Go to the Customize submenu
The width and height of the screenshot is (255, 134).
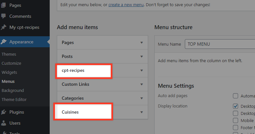11,63
